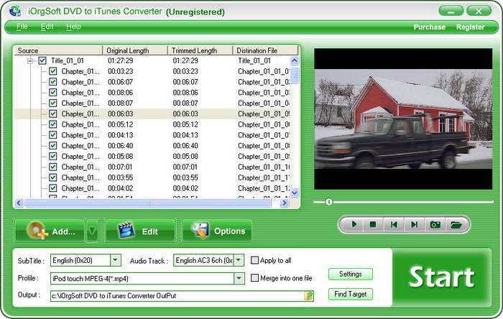Screen dimensions: 503x319
Task: Click the iOrgSoft app logo in title bar
Action: tap(15, 11)
